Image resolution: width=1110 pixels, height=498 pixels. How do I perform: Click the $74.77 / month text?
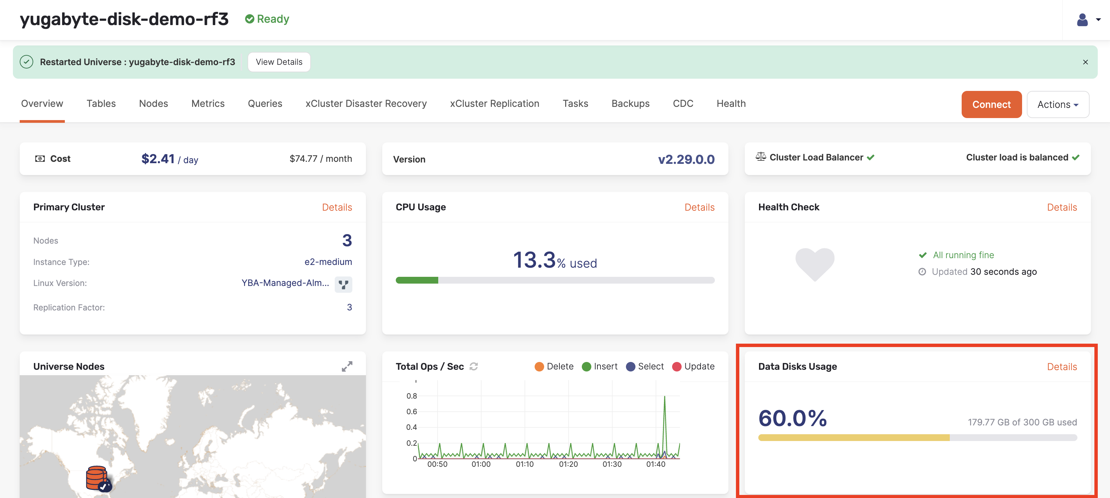pos(320,158)
